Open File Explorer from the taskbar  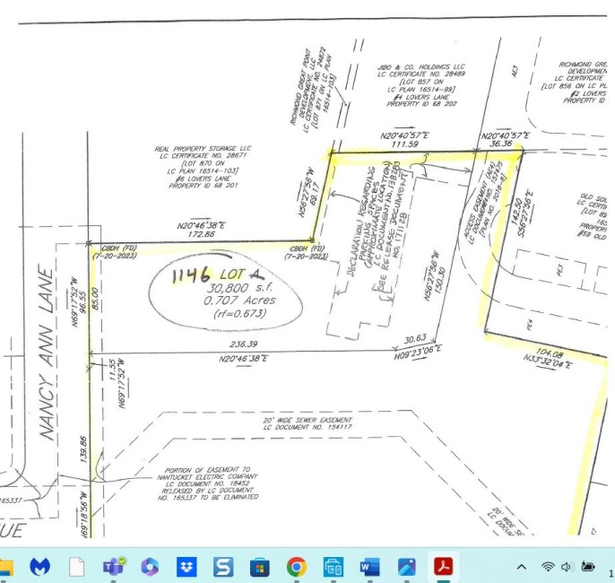click(x=6, y=567)
